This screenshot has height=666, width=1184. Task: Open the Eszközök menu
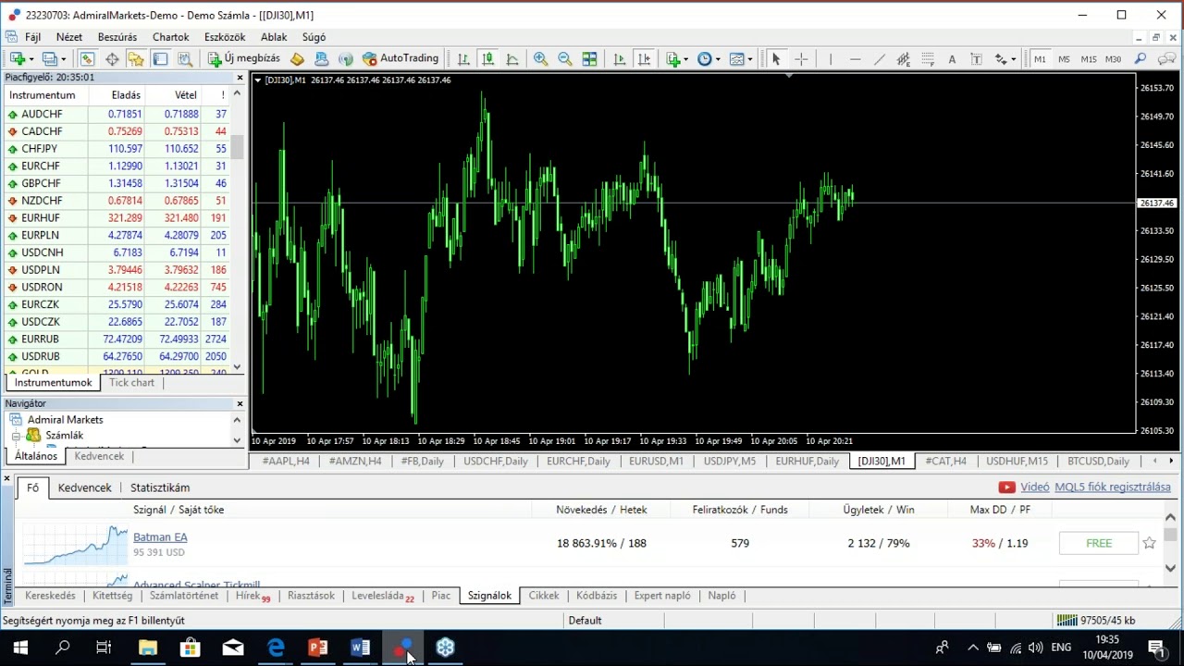point(225,37)
